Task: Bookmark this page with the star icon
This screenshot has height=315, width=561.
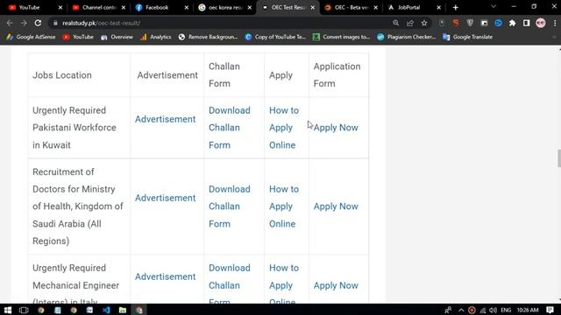Action: point(424,23)
